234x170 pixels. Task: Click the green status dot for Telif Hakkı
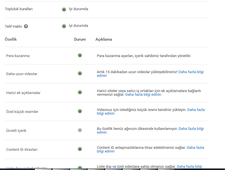[x=64, y=26]
